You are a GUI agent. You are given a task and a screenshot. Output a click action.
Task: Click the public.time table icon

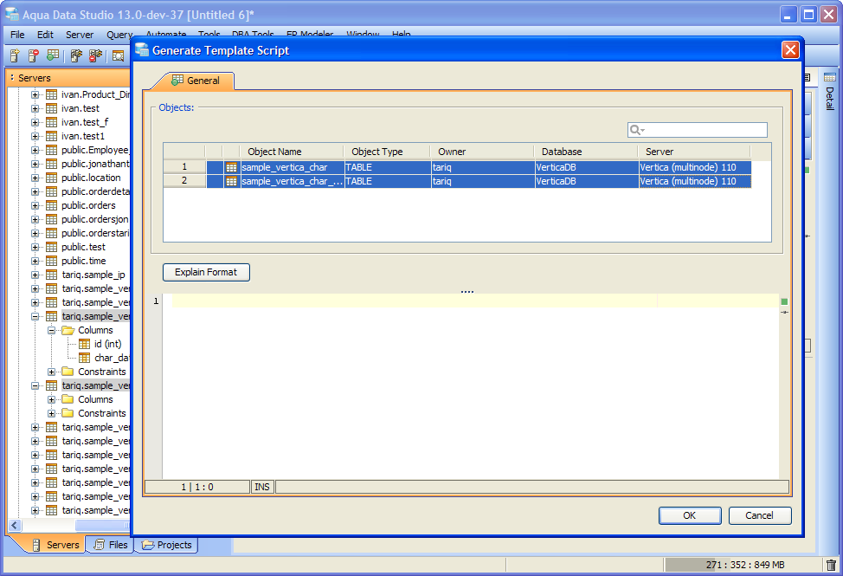(x=52, y=261)
